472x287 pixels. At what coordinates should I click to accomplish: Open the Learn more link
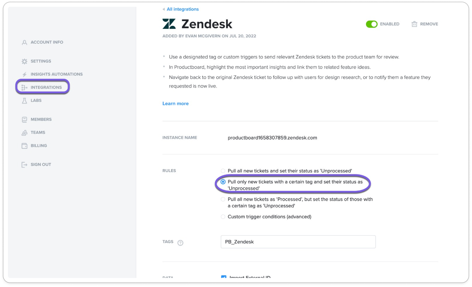[176, 104]
